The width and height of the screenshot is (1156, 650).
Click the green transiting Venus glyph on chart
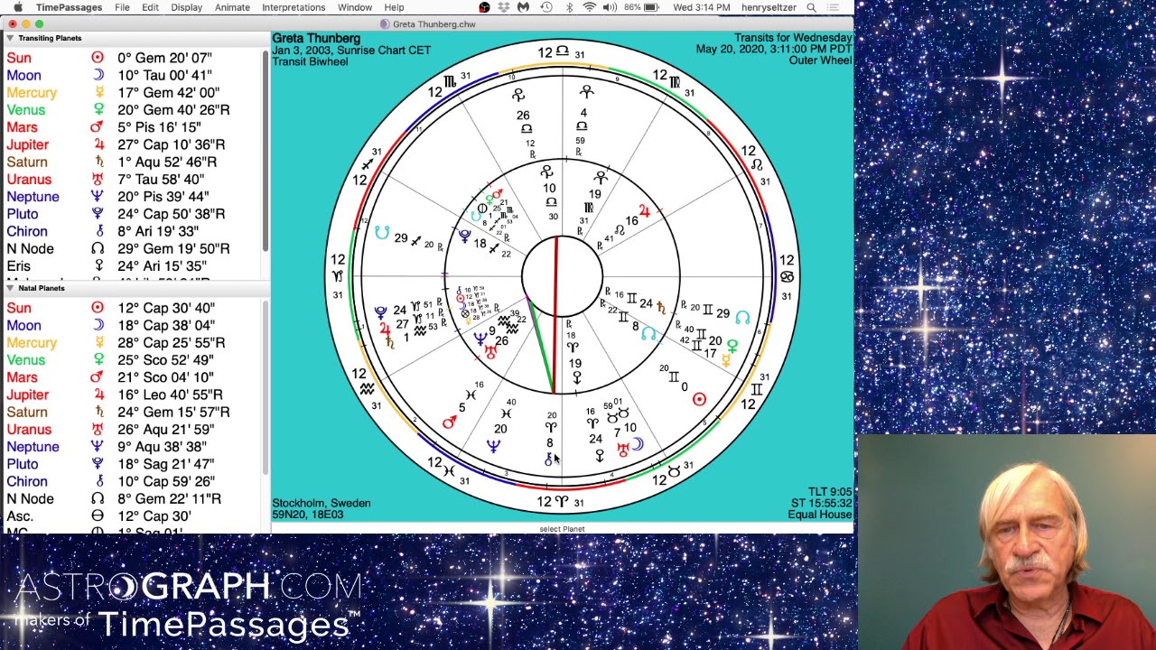tap(732, 347)
